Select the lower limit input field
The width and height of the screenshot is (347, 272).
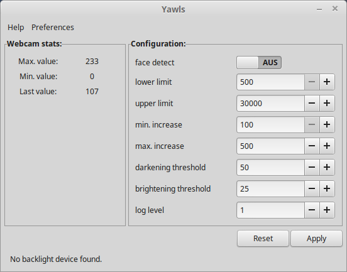270,82
